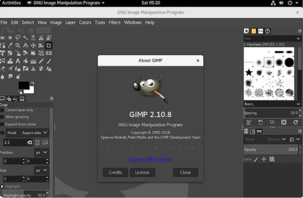Select the Scissors Select tool
303x198 pixels.
pos(41,38)
